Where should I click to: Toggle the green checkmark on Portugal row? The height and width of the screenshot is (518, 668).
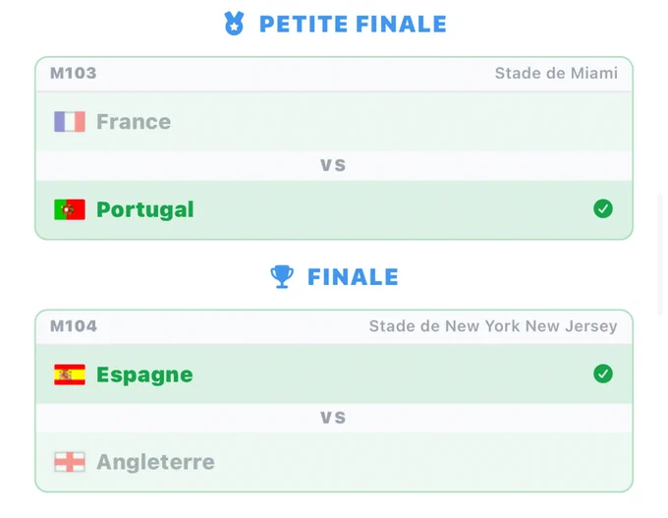603,209
